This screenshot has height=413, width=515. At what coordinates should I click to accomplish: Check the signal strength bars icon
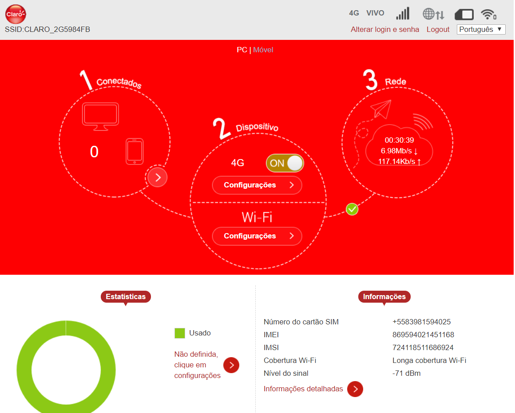click(403, 13)
